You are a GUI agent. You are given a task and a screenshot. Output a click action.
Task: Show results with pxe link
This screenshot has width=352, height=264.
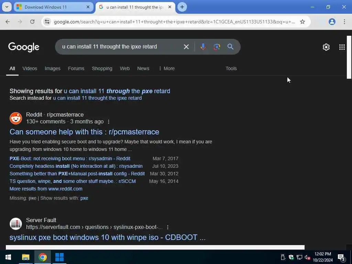click(84, 198)
